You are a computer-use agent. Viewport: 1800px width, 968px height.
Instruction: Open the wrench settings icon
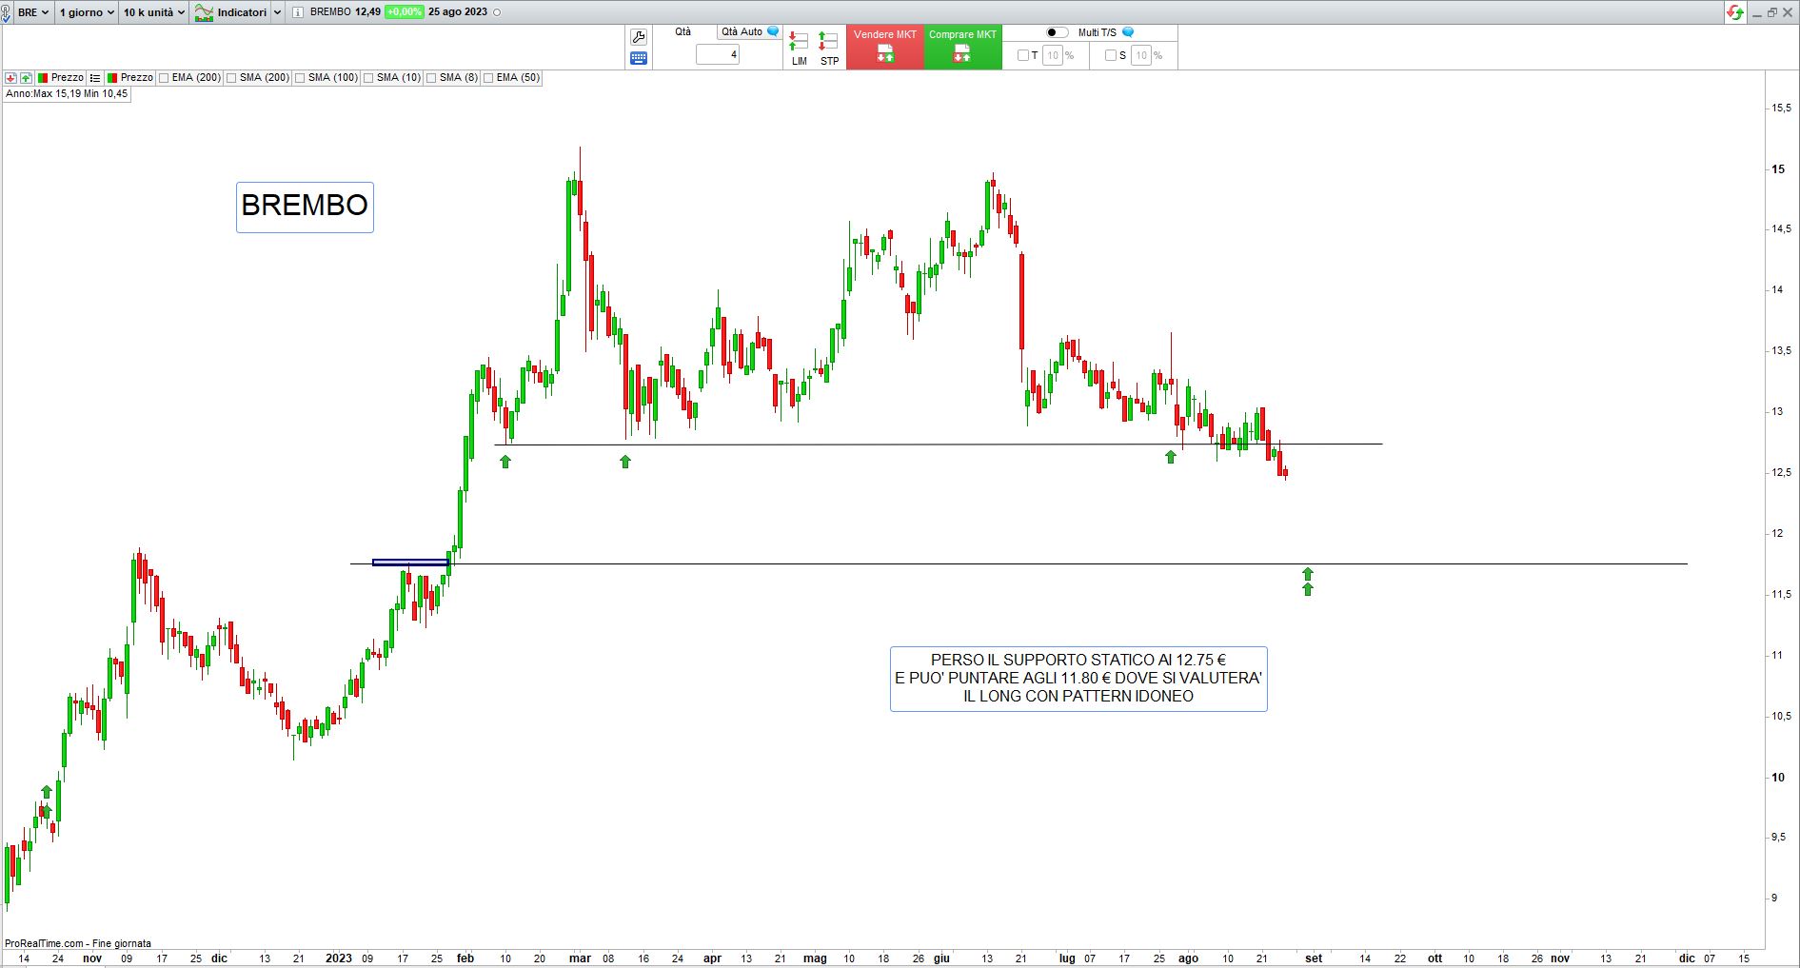coord(638,37)
